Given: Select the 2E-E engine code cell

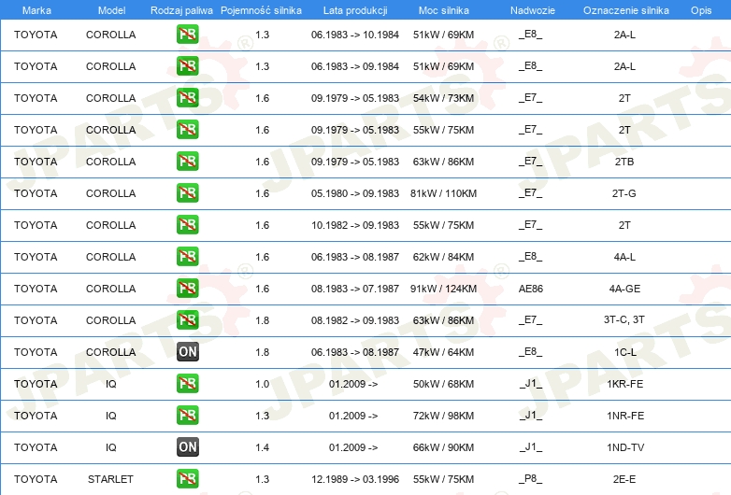Looking at the screenshot, I should click(624, 479).
